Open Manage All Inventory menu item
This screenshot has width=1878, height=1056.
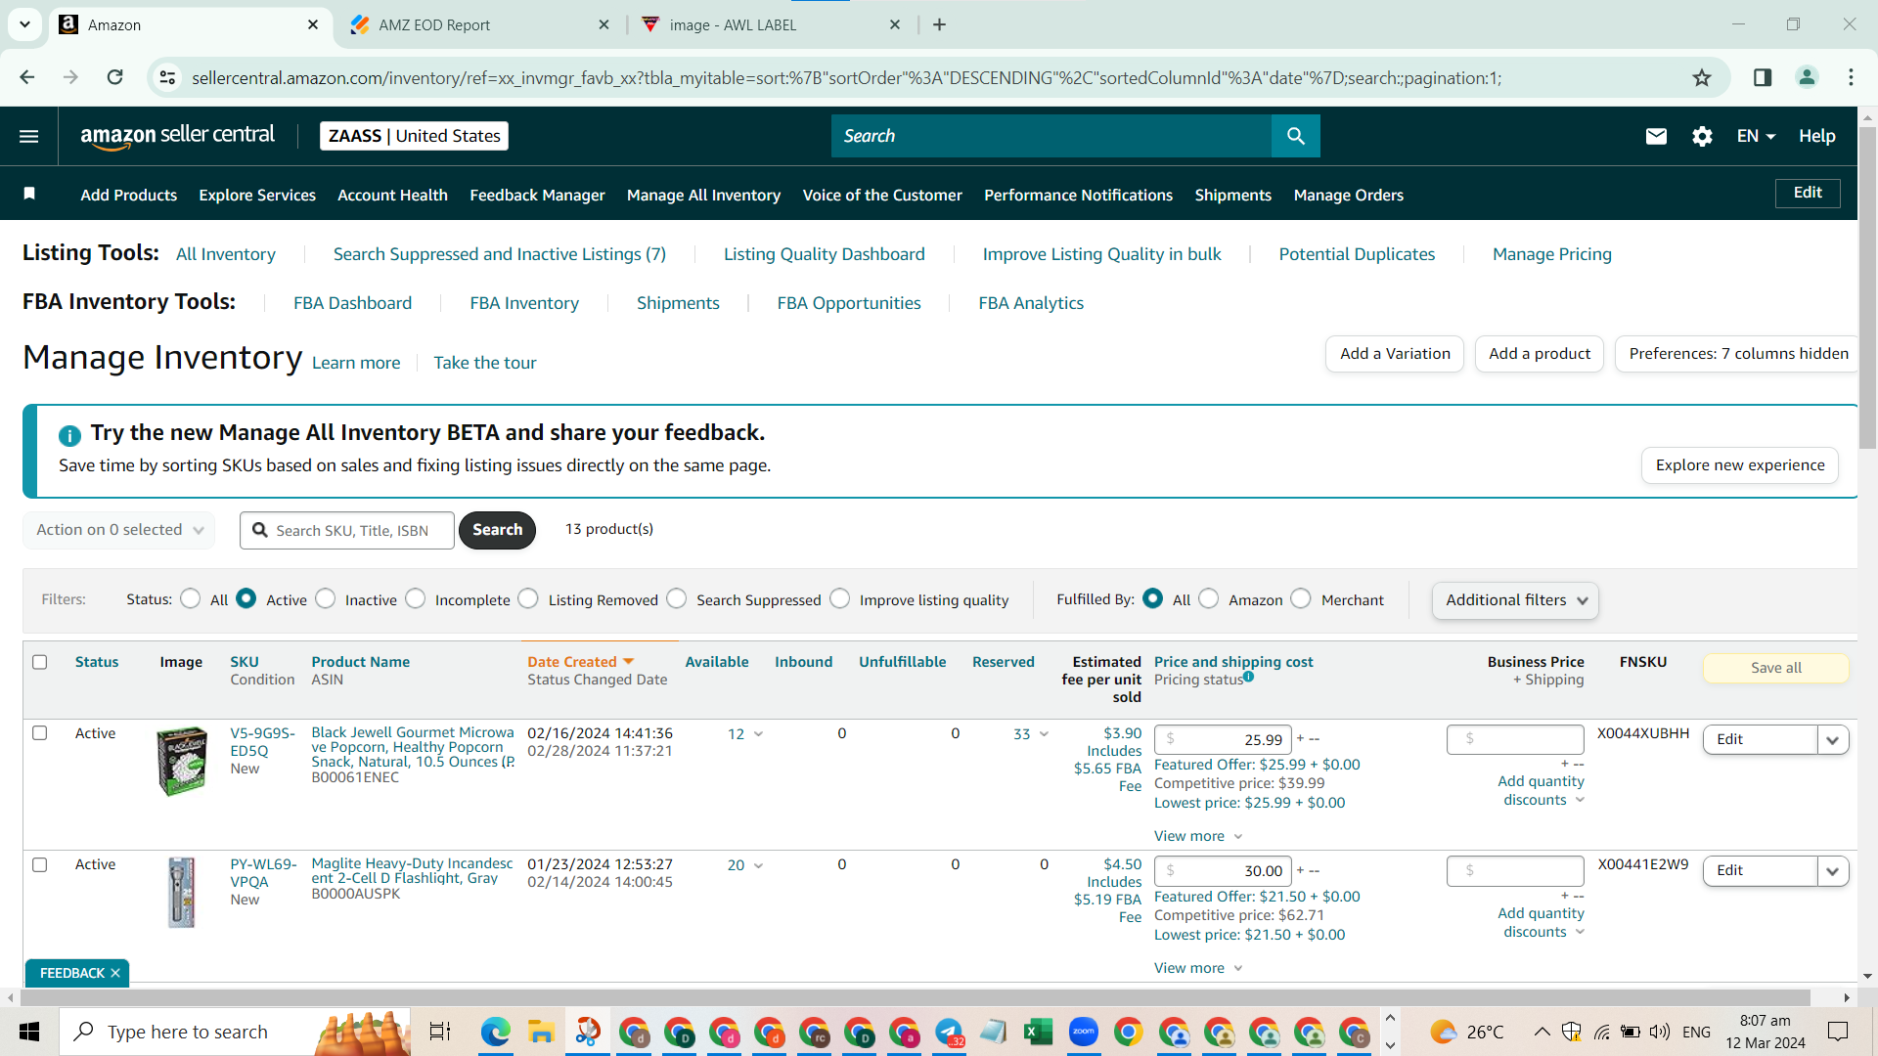point(703,195)
